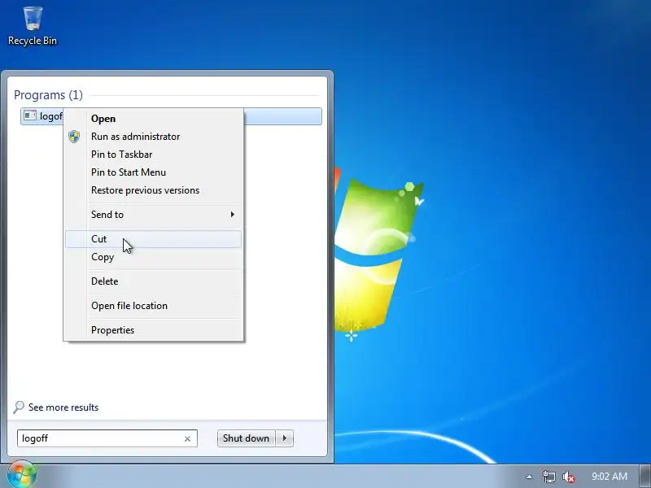The height and width of the screenshot is (488, 651).
Task: Click the Shut down button
Action: tap(246, 438)
